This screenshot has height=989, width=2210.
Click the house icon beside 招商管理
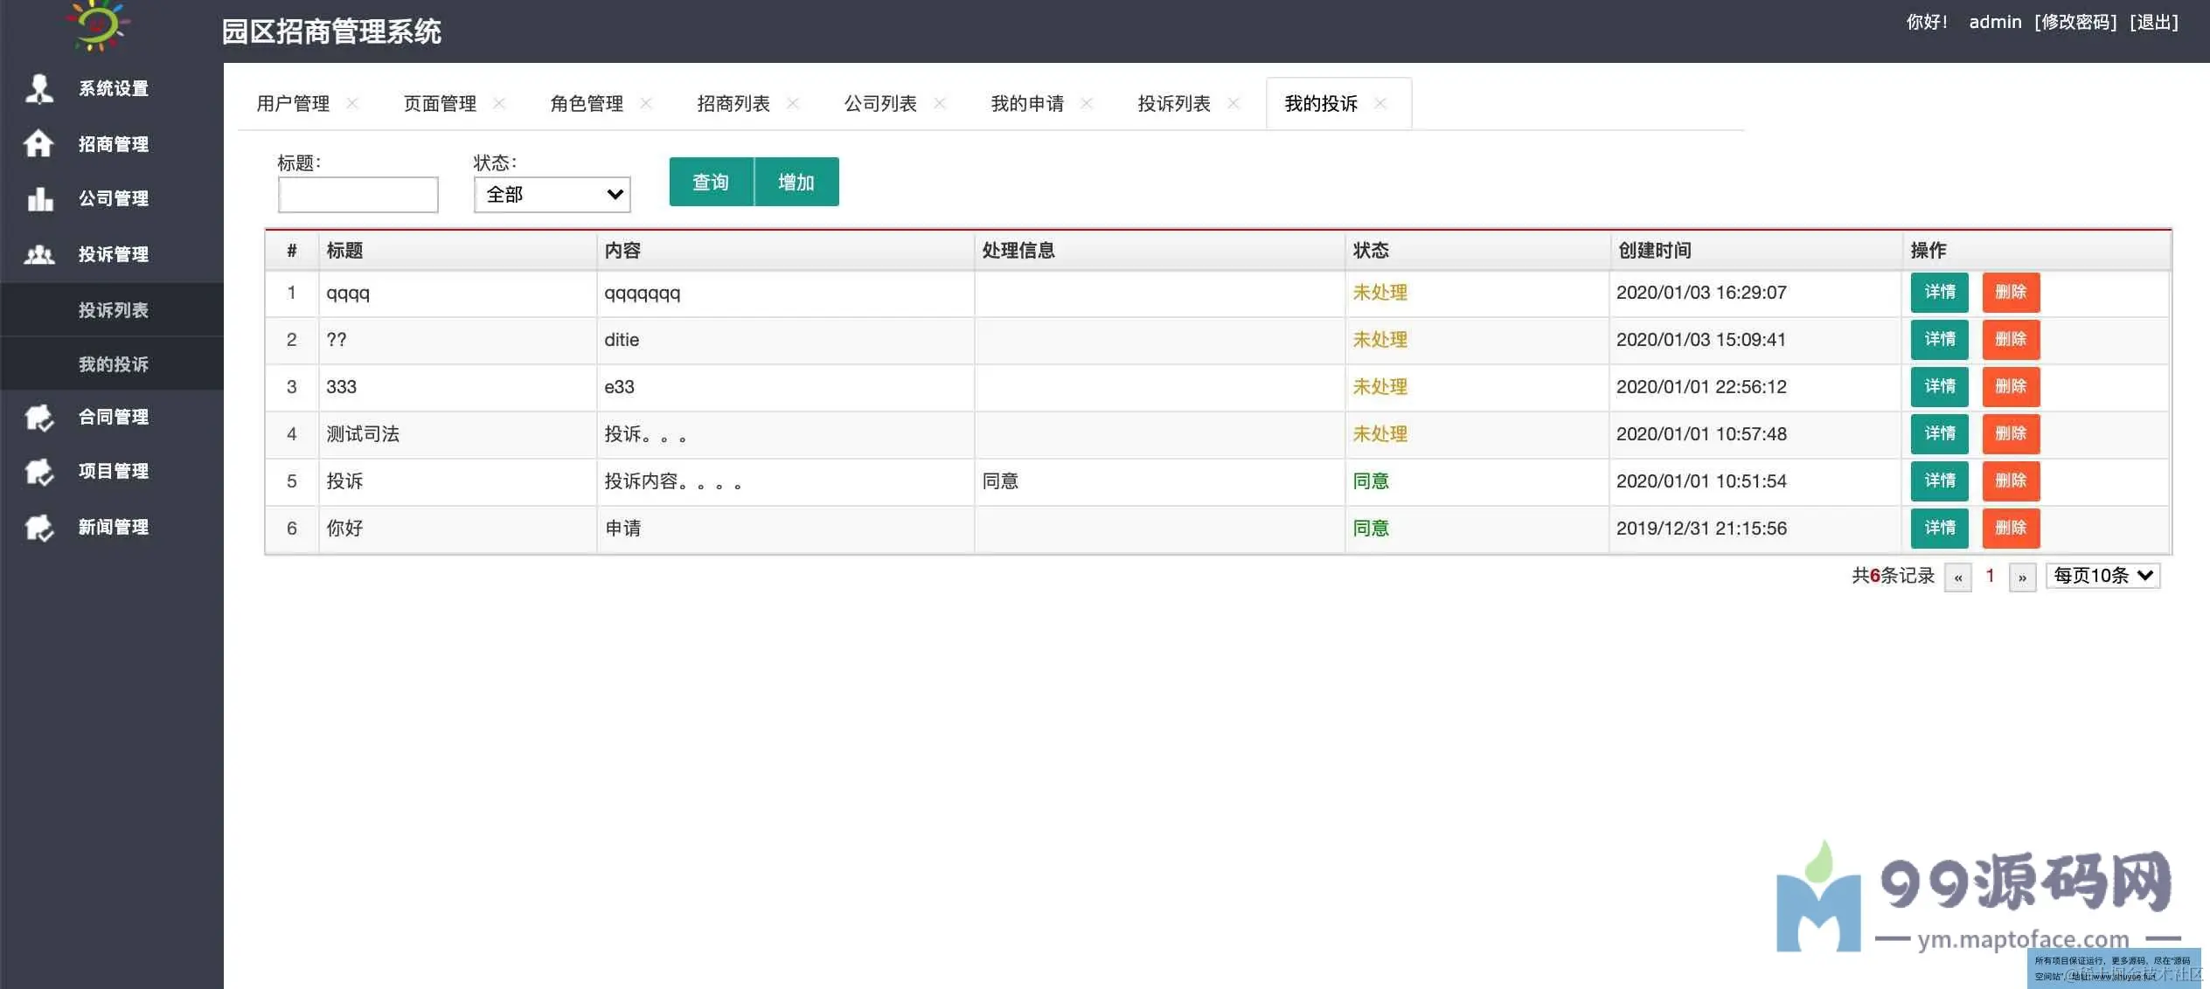(x=38, y=143)
